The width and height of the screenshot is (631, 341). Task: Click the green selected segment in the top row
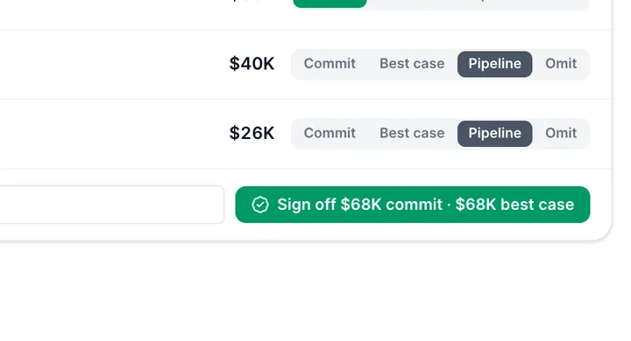(330, 3)
